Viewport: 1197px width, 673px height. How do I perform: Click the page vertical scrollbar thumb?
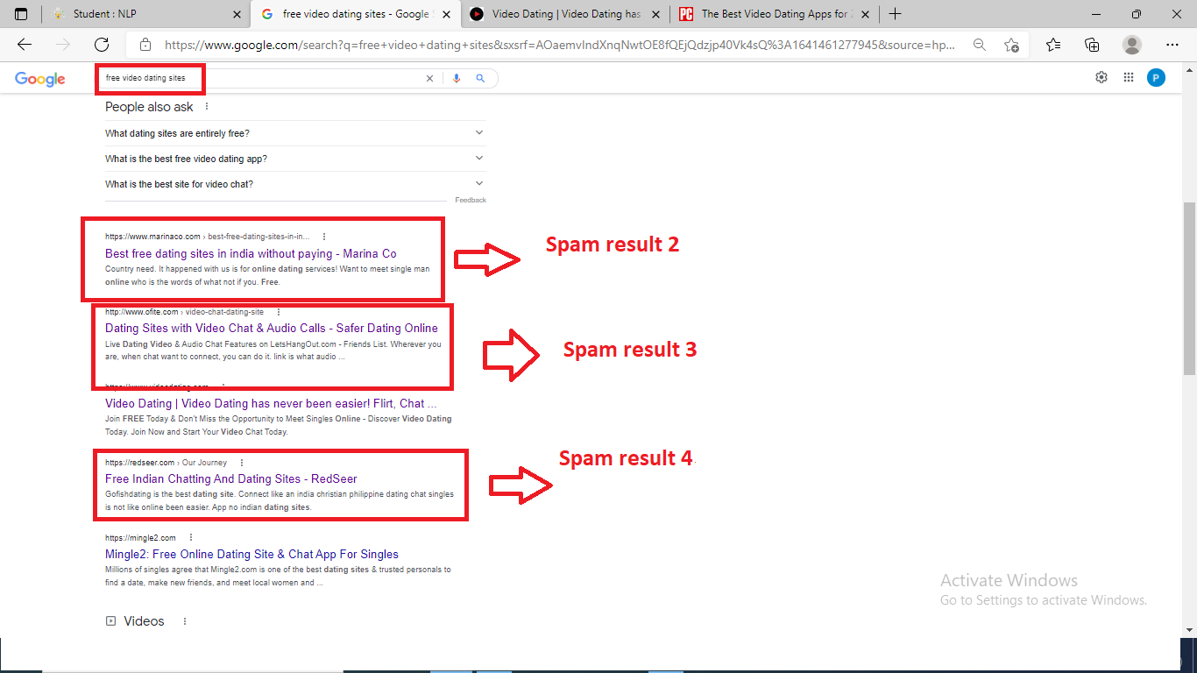(1189, 288)
